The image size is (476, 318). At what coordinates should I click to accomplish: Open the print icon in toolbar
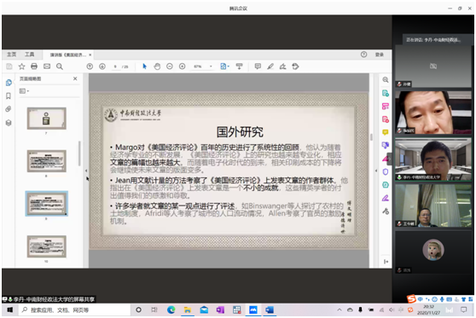point(34,66)
